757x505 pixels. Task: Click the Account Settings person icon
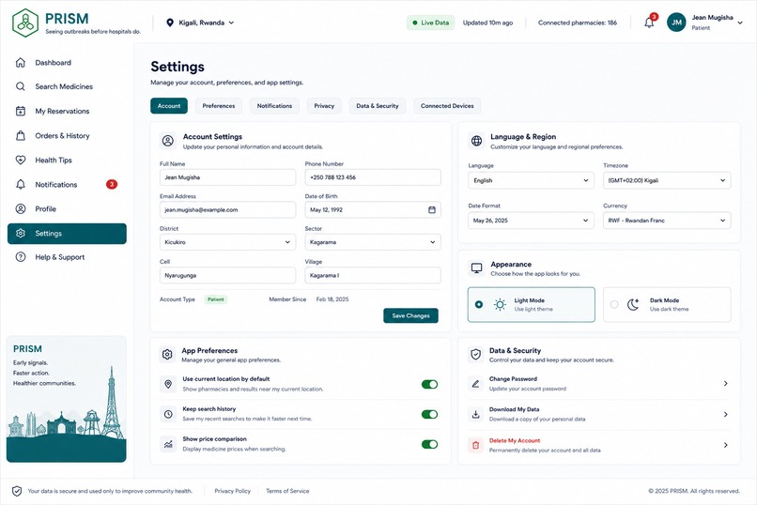[x=167, y=141]
